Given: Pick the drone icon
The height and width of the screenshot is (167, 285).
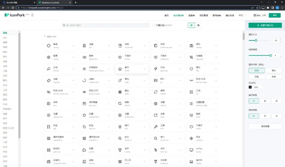Looking at the screenshot, I should tap(120, 161).
